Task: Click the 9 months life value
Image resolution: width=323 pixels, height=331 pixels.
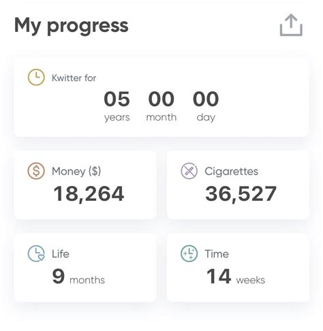Action: [78, 277]
